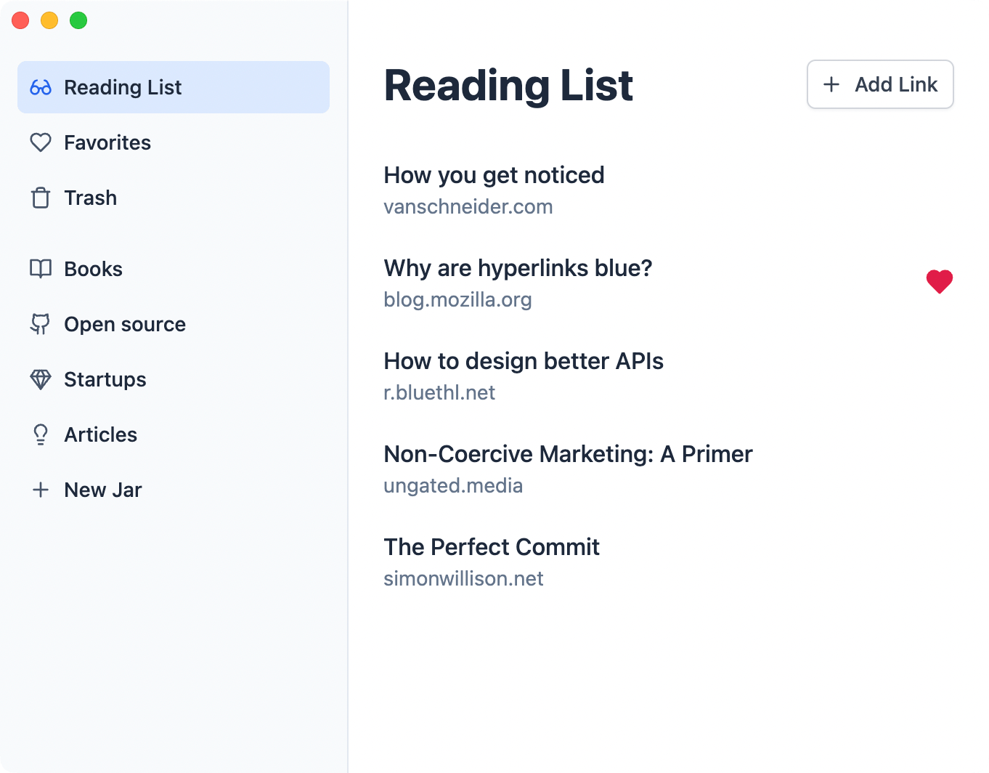Image resolution: width=989 pixels, height=773 pixels.
Task: Click the open book icon for Books
Action: click(41, 269)
